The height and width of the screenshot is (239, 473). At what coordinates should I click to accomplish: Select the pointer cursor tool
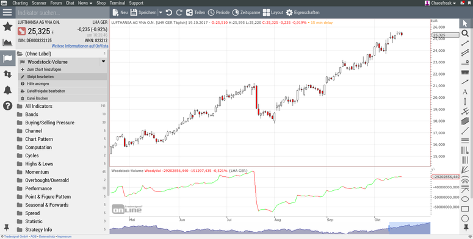(465, 24)
